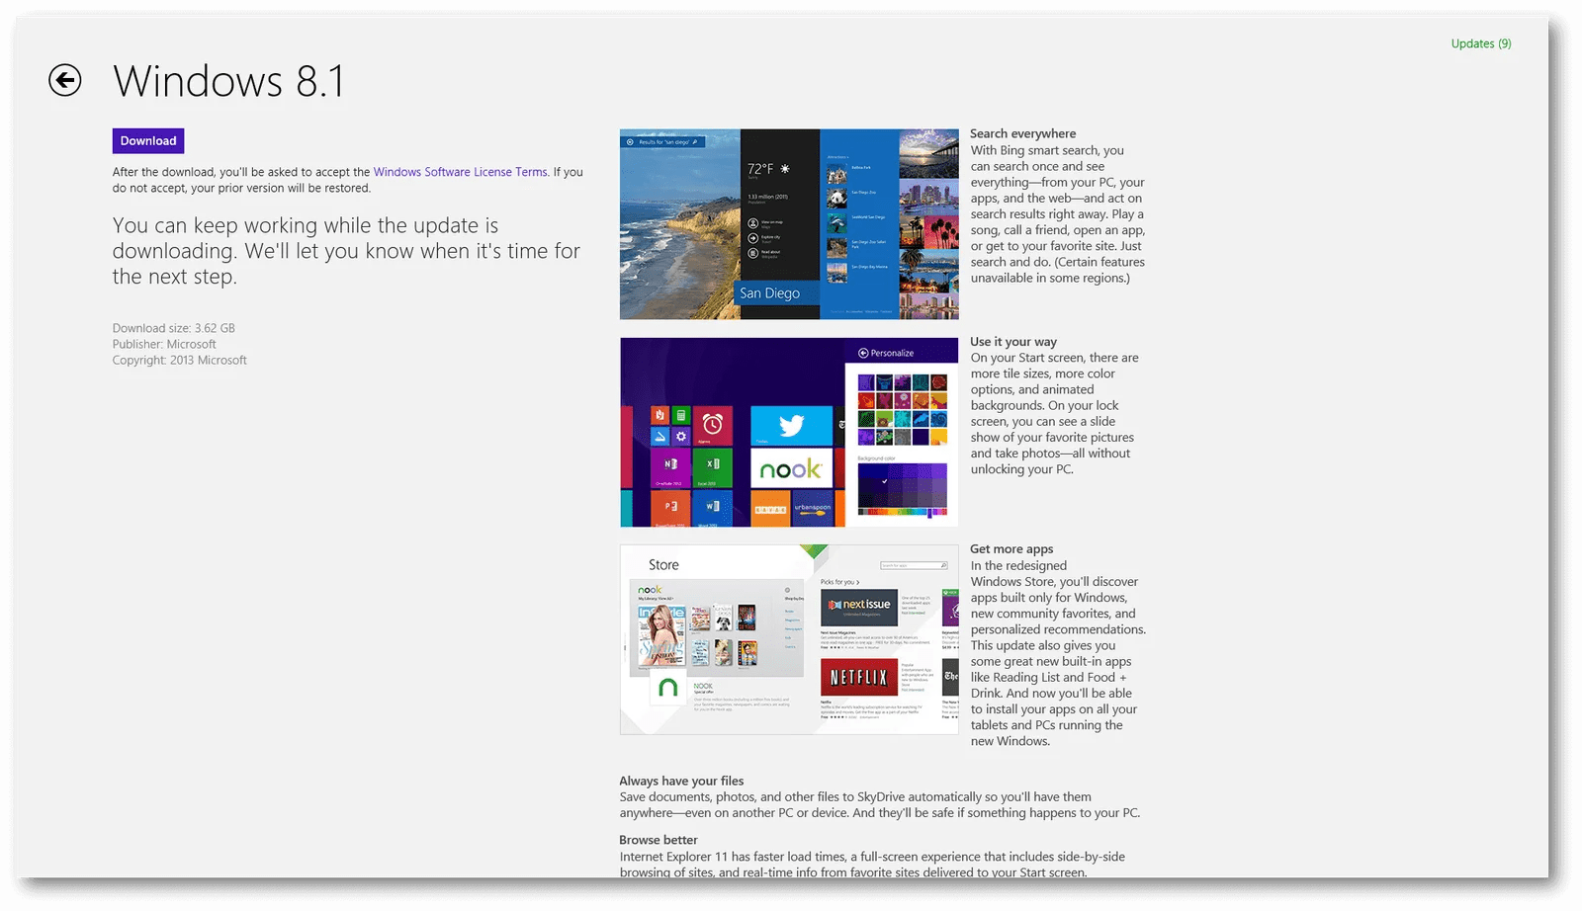Screen dimensions: 1582x911
Task: View the Personalize Start screen screenshot
Action: coord(789,432)
